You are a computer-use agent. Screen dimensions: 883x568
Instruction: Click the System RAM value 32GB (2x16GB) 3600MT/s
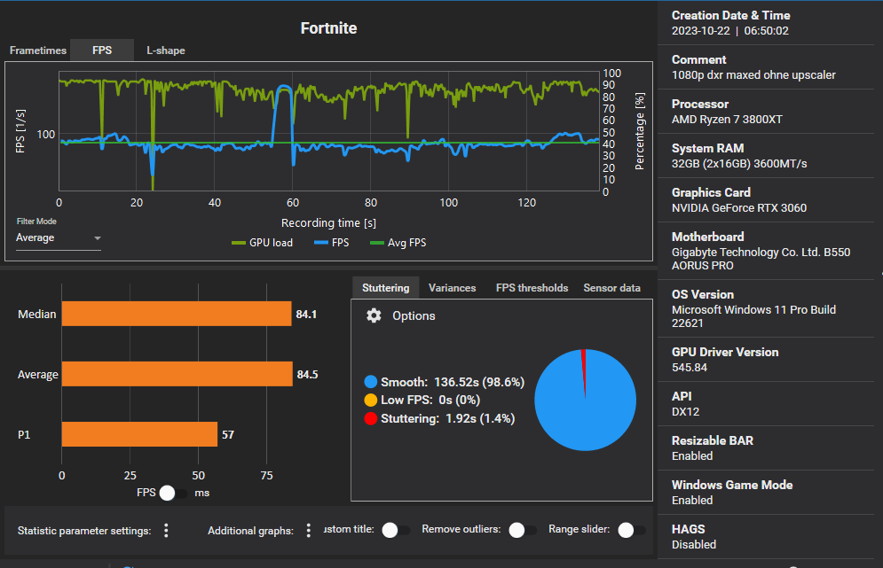pyautogui.click(x=739, y=164)
